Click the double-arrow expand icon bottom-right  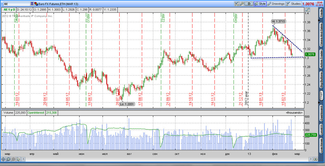[x=315, y=159]
